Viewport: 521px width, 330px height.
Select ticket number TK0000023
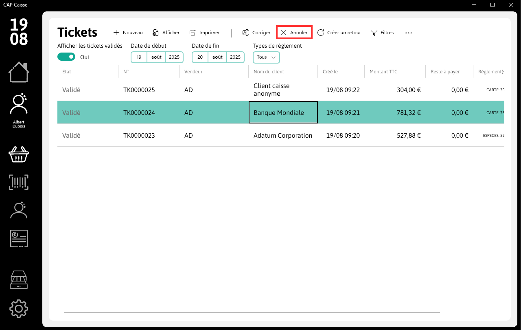139,135
